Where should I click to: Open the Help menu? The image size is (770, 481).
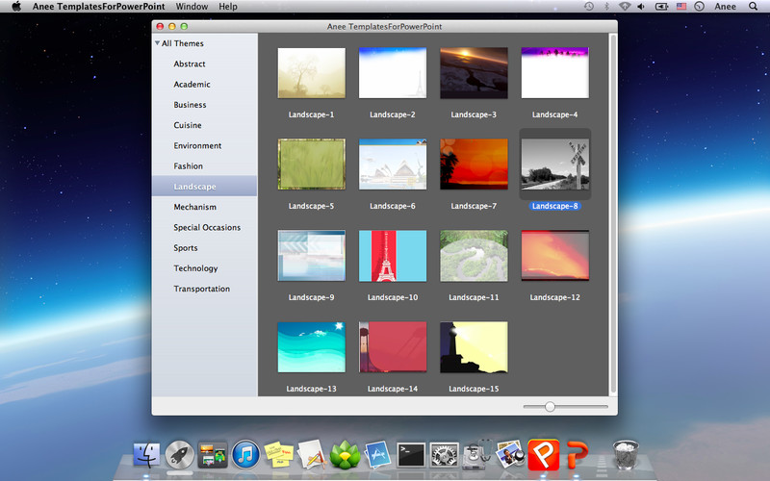228,7
